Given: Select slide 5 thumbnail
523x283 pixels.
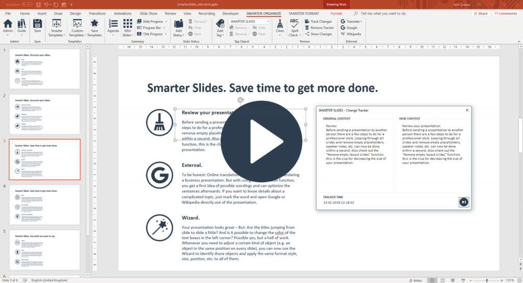Looking at the screenshot, I should pyautogui.click(x=45, y=250).
